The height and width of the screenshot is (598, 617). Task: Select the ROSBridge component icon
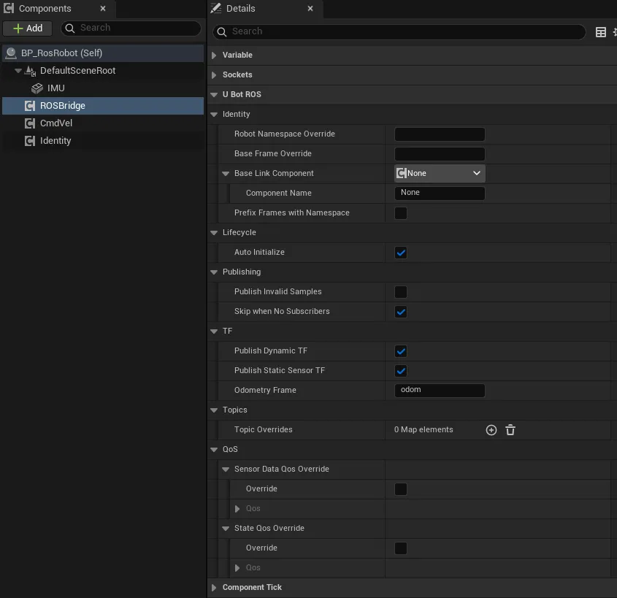coord(30,106)
